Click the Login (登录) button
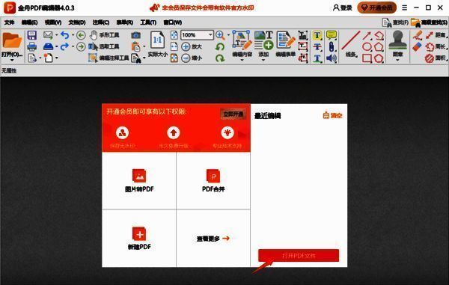This screenshot has width=449, height=285. (343, 7)
